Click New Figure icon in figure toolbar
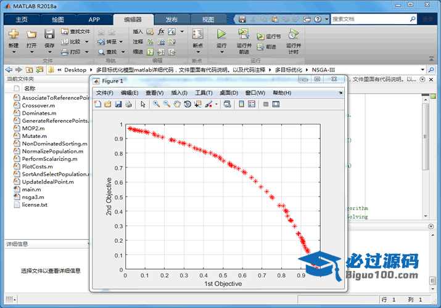The height and width of the screenshot is (308, 441). (x=97, y=104)
